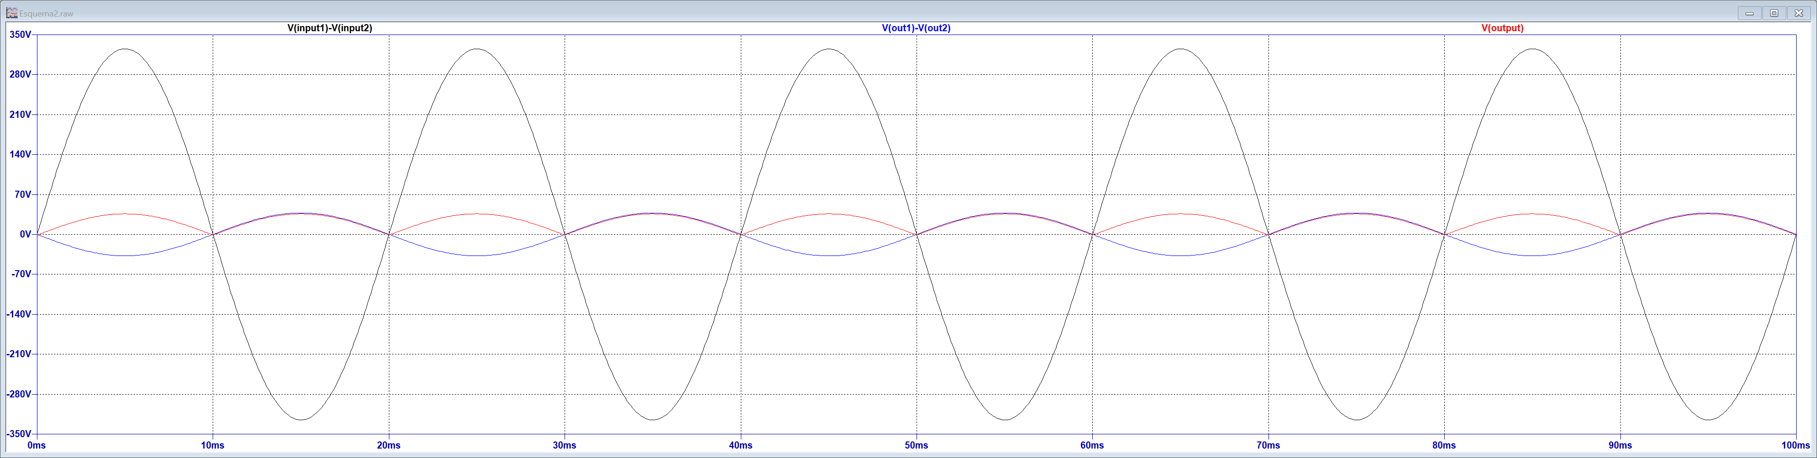Viewport: 1817px width, 458px height.
Task: Click the 20ms time axis label
Action: tap(389, 445)
